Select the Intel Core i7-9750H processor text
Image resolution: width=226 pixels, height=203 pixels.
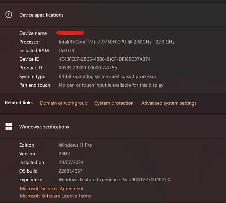coord(116,42)
